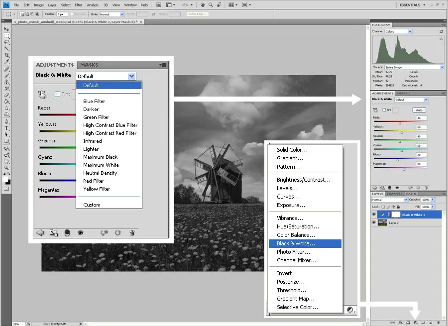
Task: Open the Opacity slider arrow in Layers panel
Action: click(432, 200)
